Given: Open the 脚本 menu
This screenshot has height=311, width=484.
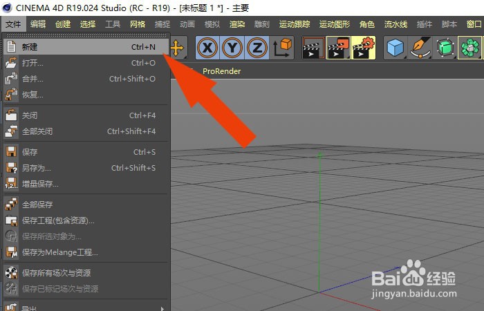Looking at the screenshot, I should [x=449, y=24].
